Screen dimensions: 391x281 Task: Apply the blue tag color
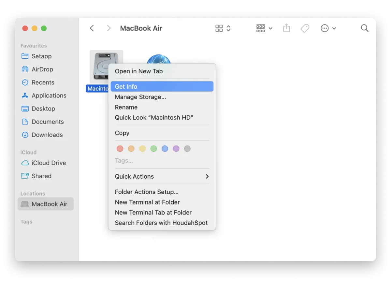(x=165, y=149)
